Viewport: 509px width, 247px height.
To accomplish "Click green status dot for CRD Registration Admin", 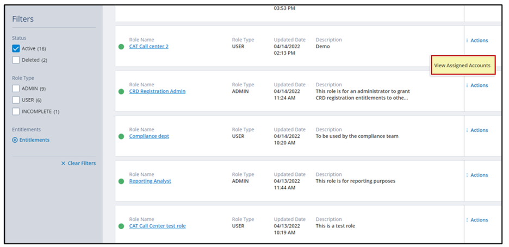I will point(121,92).
